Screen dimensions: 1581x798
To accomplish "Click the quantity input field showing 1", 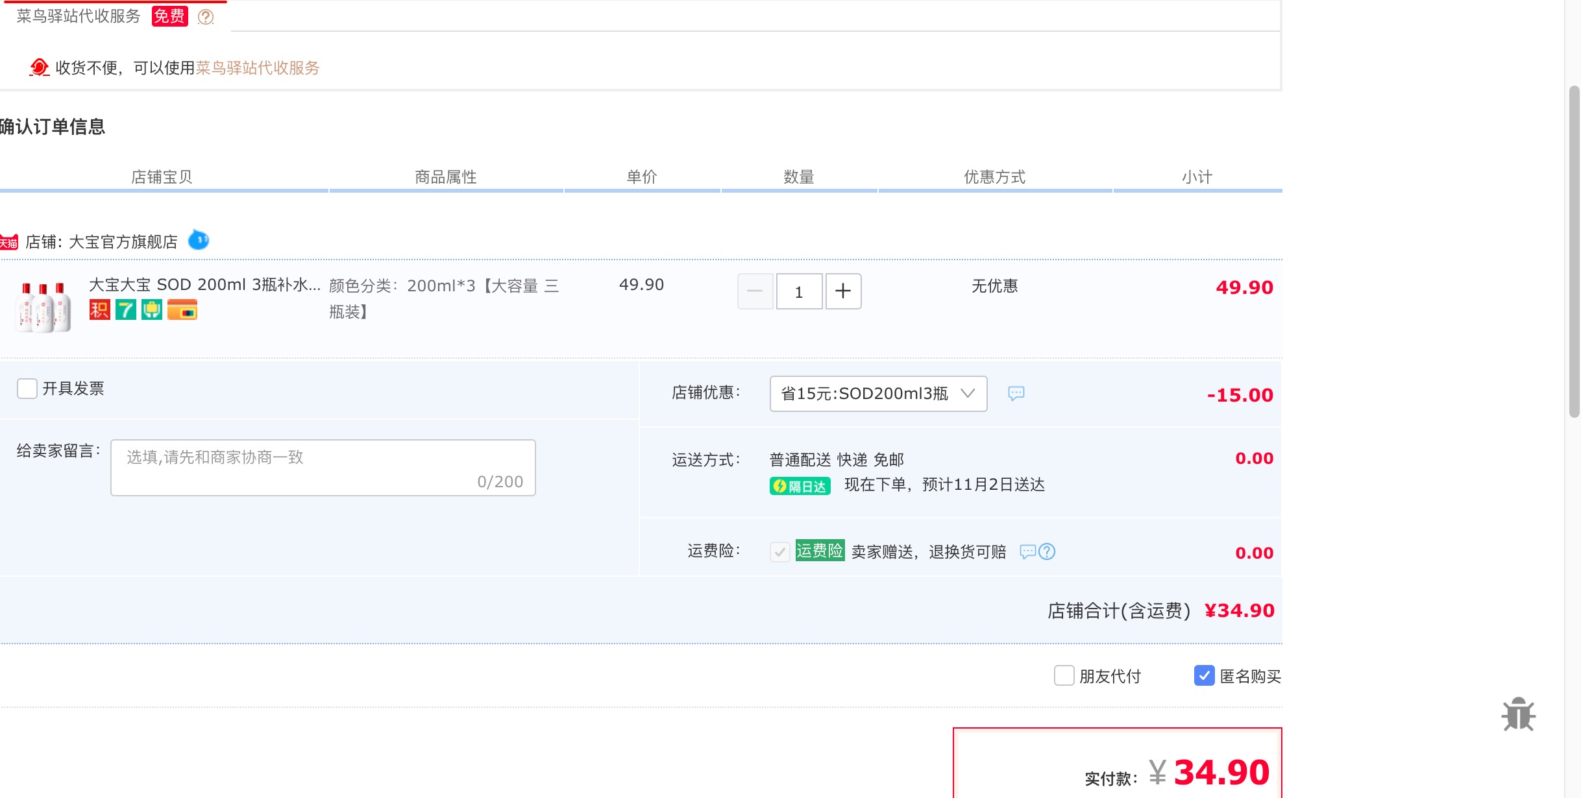I will (x=799, y=291).
